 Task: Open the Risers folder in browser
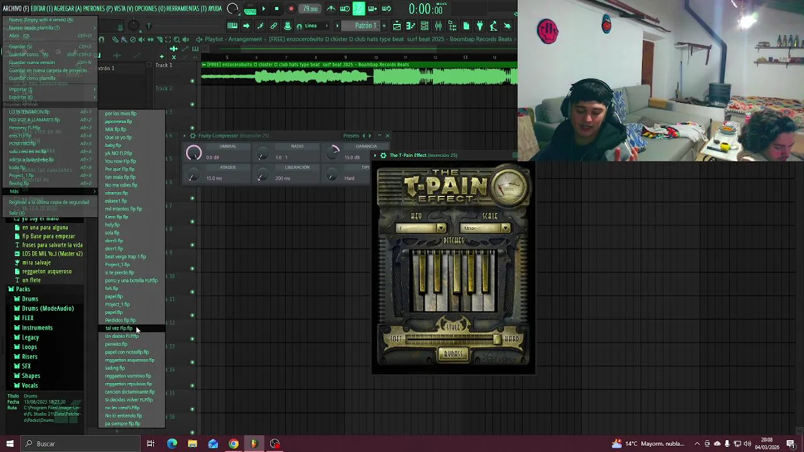tap(30, 357)
